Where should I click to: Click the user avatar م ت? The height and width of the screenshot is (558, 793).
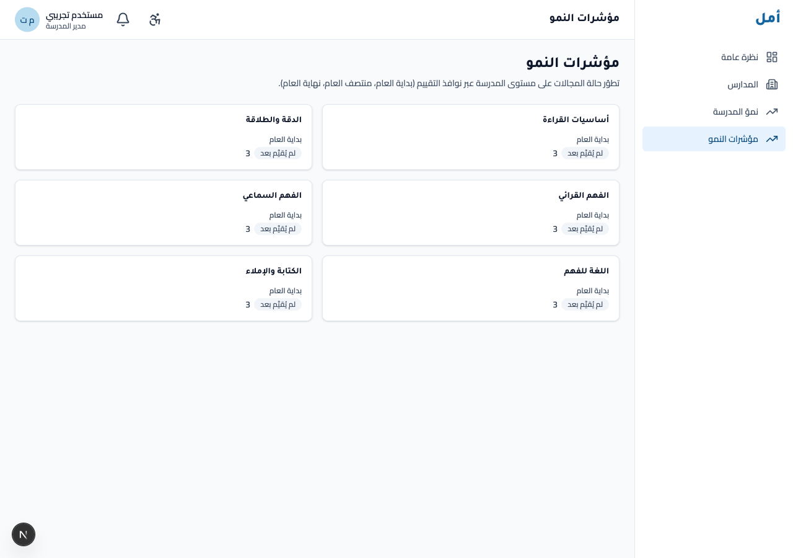coord(27,20)
